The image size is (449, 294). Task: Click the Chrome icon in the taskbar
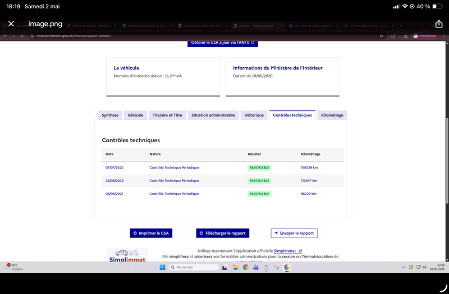pos(245,268)
